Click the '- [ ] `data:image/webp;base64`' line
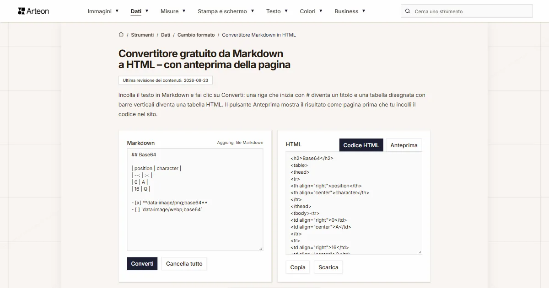Image resolution: width=549 pixels, height=288 pixels. [167, 209]
